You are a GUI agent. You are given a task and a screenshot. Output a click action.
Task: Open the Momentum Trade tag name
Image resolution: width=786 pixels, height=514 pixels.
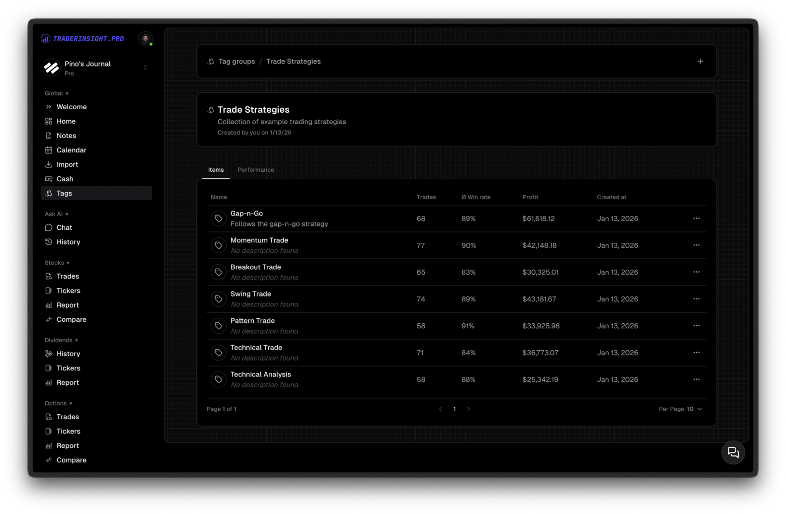click(259, 240)
